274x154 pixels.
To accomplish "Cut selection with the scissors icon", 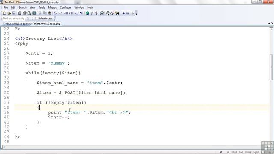I will point(40,13).
